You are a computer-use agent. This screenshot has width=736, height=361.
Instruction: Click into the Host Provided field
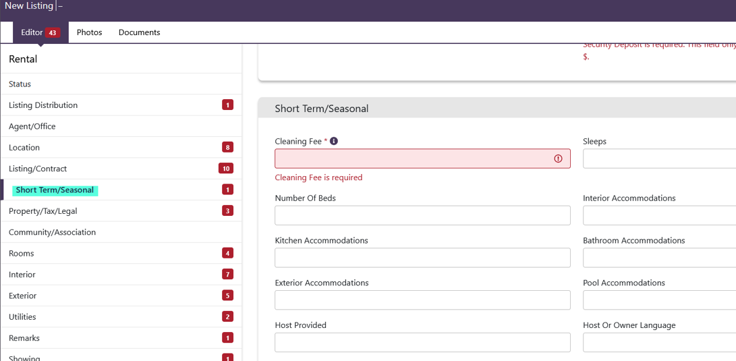422,342
